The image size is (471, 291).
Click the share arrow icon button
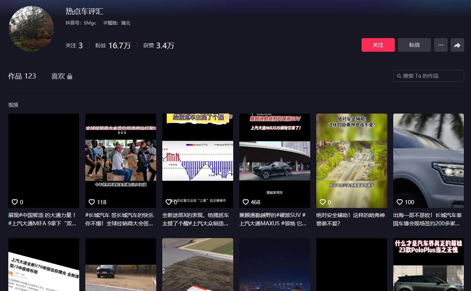coord(457,45)
